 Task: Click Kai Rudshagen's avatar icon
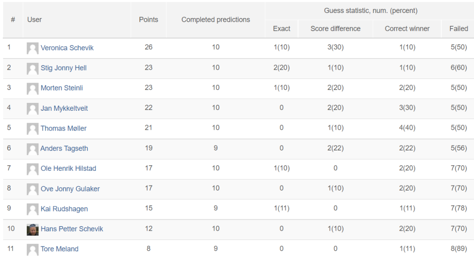pos(33,209)
